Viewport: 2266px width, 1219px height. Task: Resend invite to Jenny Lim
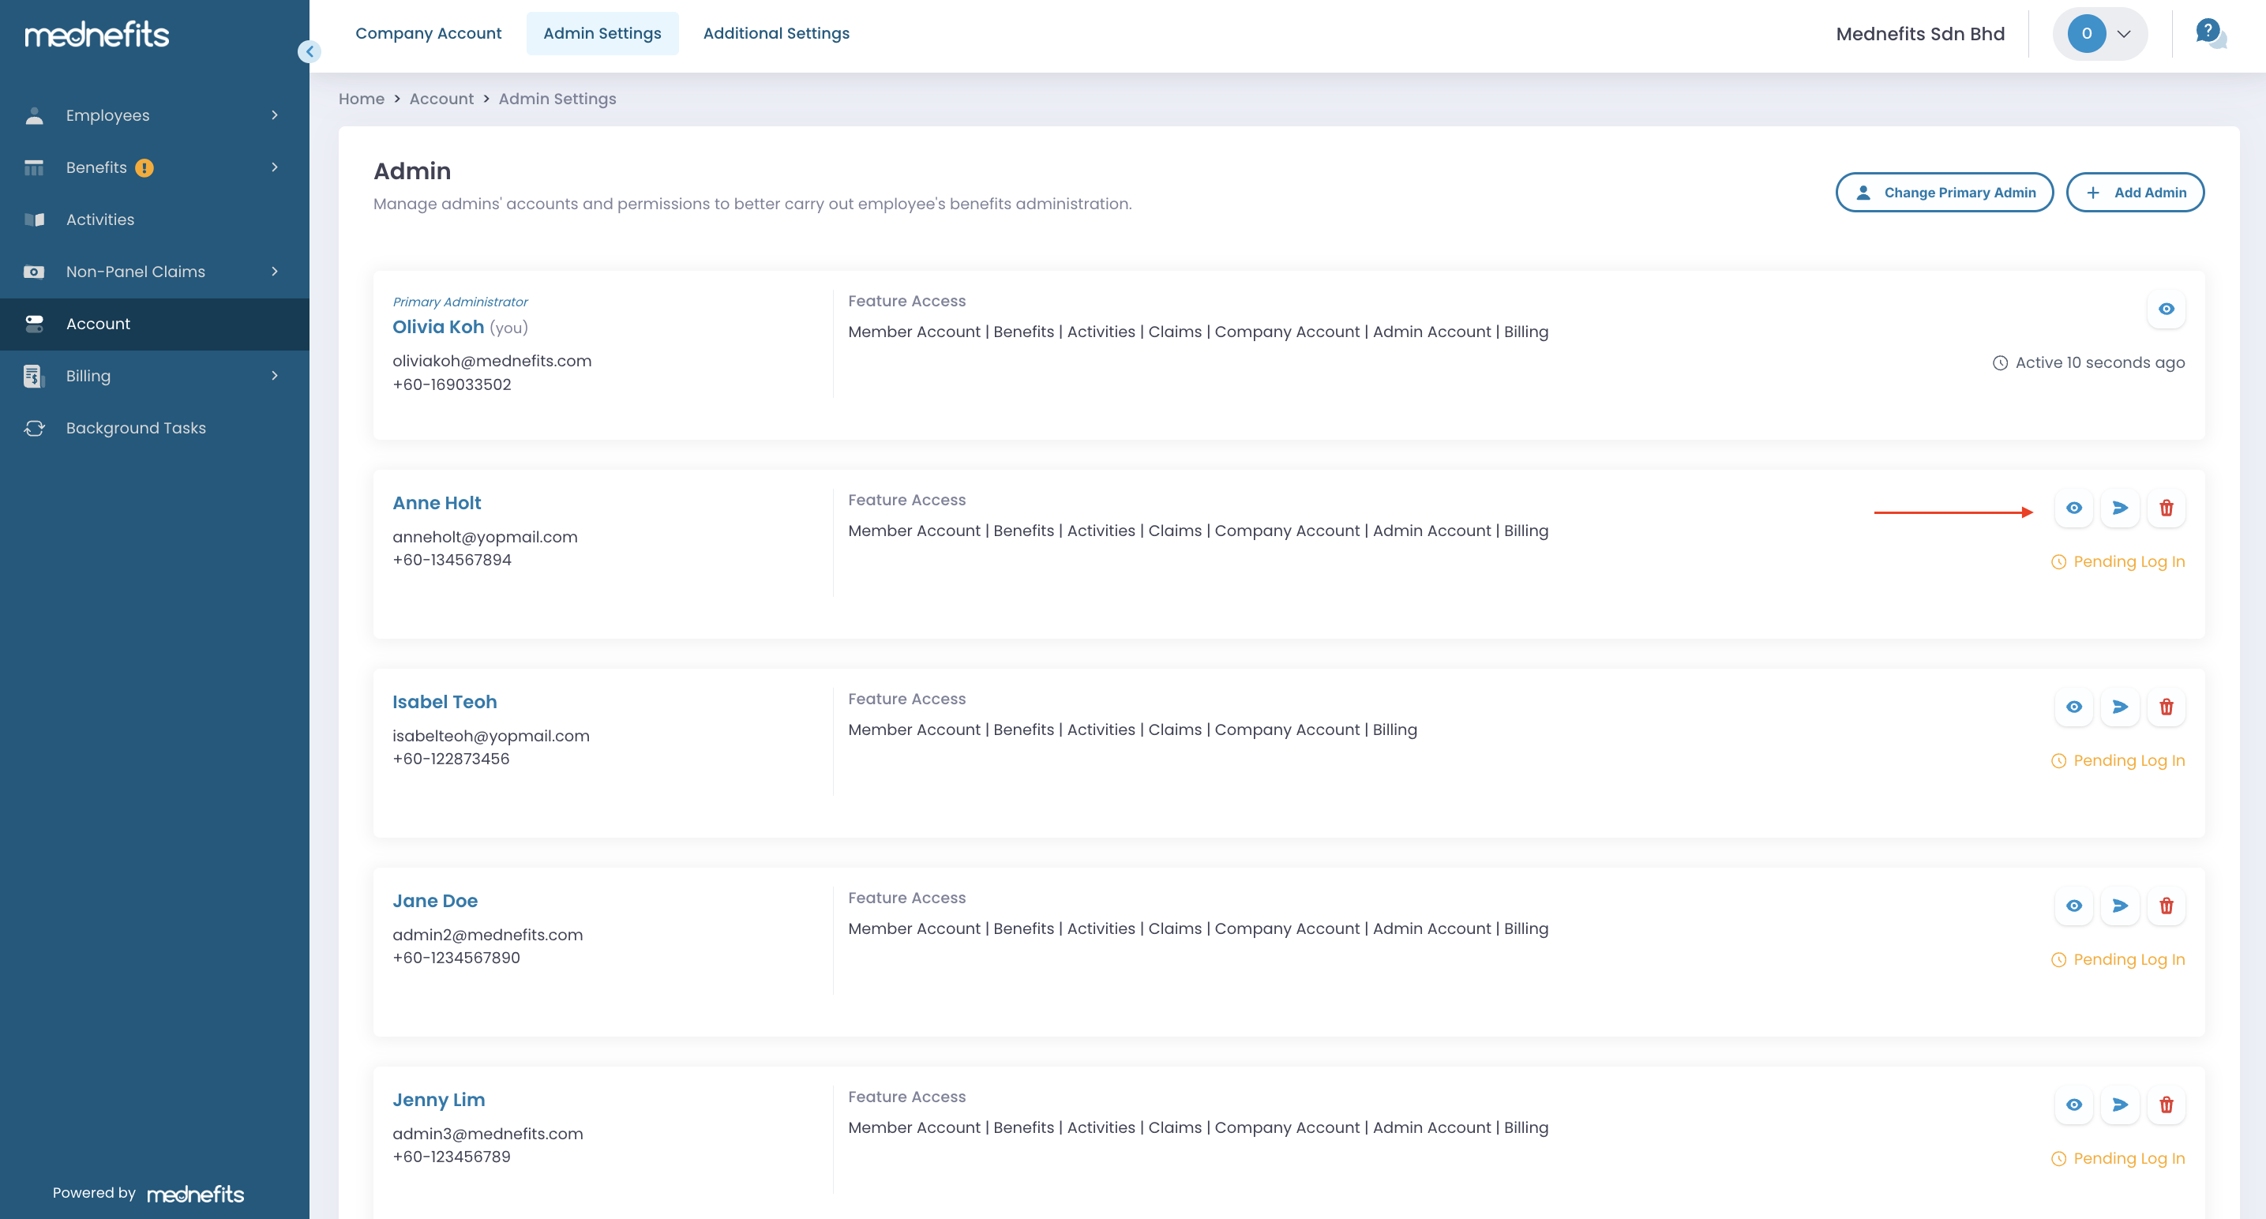2120,1105
